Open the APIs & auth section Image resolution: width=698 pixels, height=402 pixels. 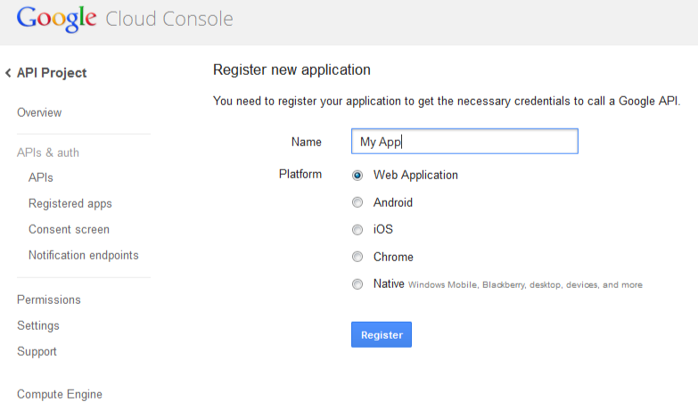coord(48,152)
